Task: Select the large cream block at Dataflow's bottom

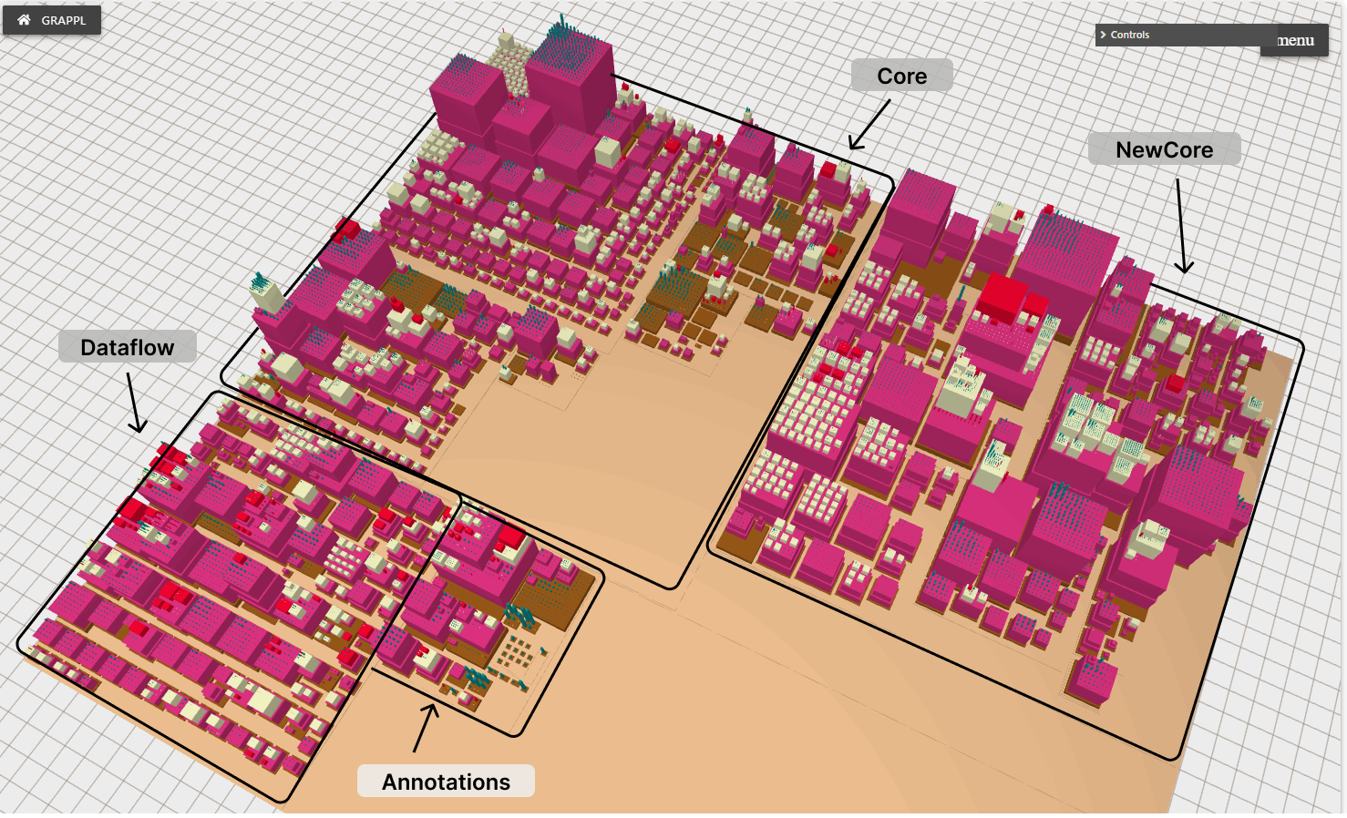Action: coord(262,700)
